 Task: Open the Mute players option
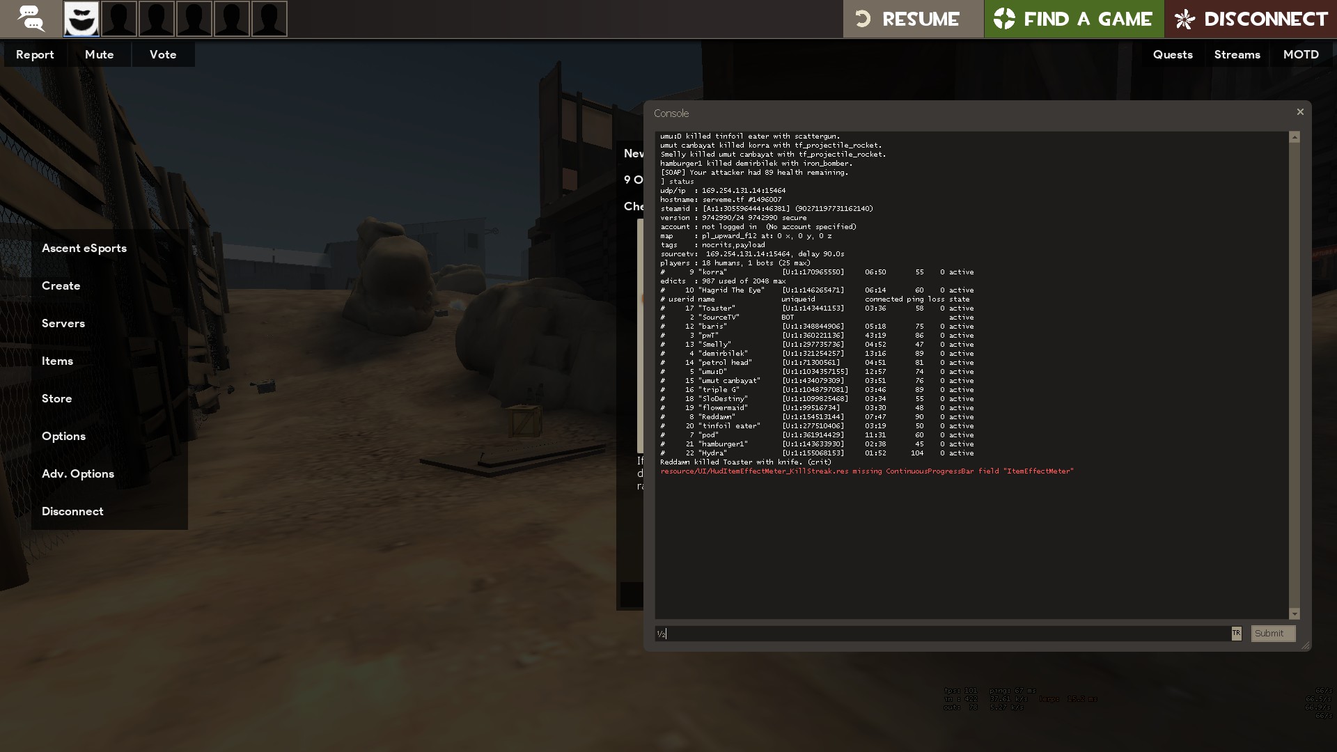[99, 54]
